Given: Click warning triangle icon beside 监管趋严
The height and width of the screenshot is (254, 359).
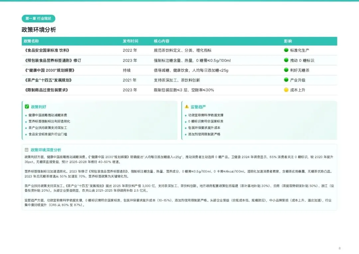Looking at the screenshot, I should click(186, 107).
